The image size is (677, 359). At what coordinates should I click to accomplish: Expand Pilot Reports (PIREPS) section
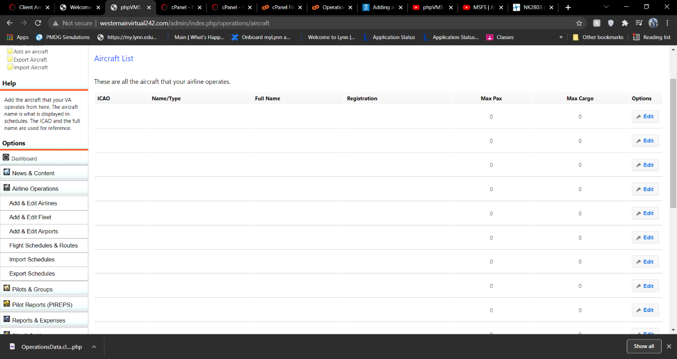(44, 305)
